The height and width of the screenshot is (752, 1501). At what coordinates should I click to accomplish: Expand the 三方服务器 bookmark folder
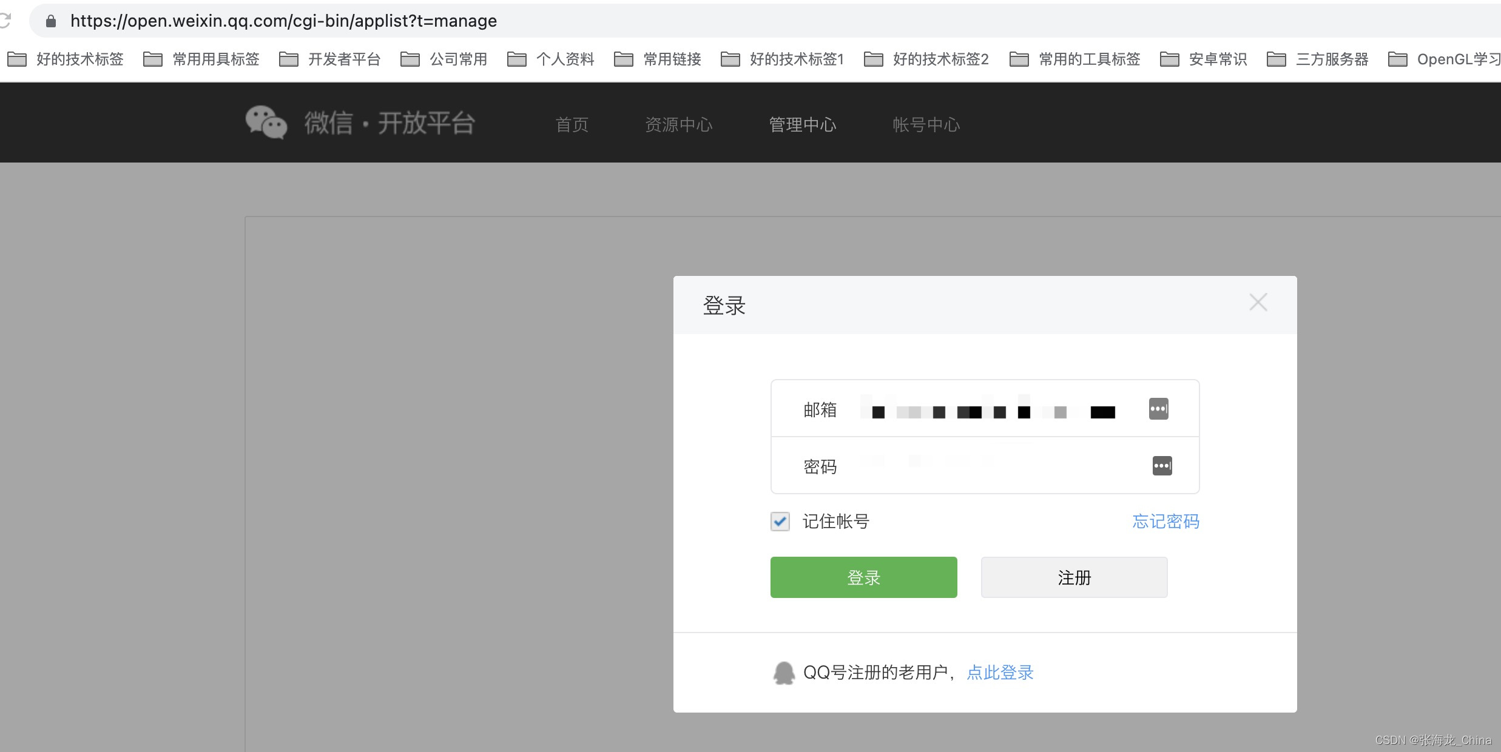(x=1317, y=59)
